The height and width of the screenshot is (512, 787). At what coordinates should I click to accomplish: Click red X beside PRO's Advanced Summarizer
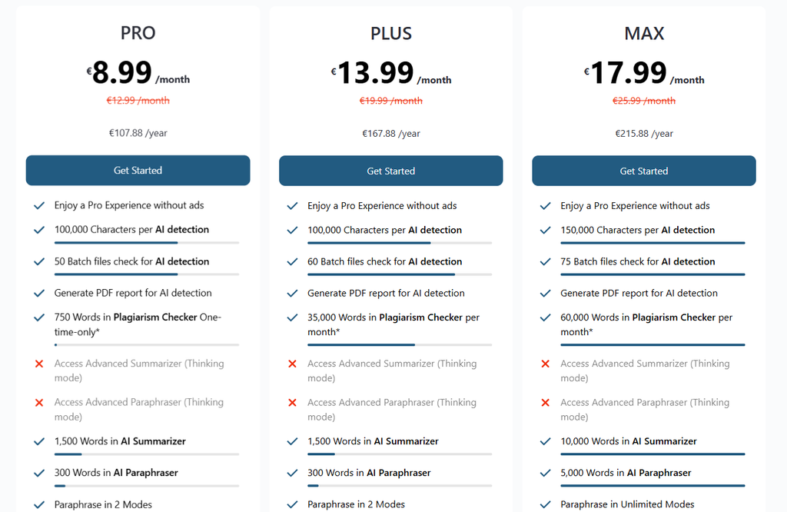[39, 364]
